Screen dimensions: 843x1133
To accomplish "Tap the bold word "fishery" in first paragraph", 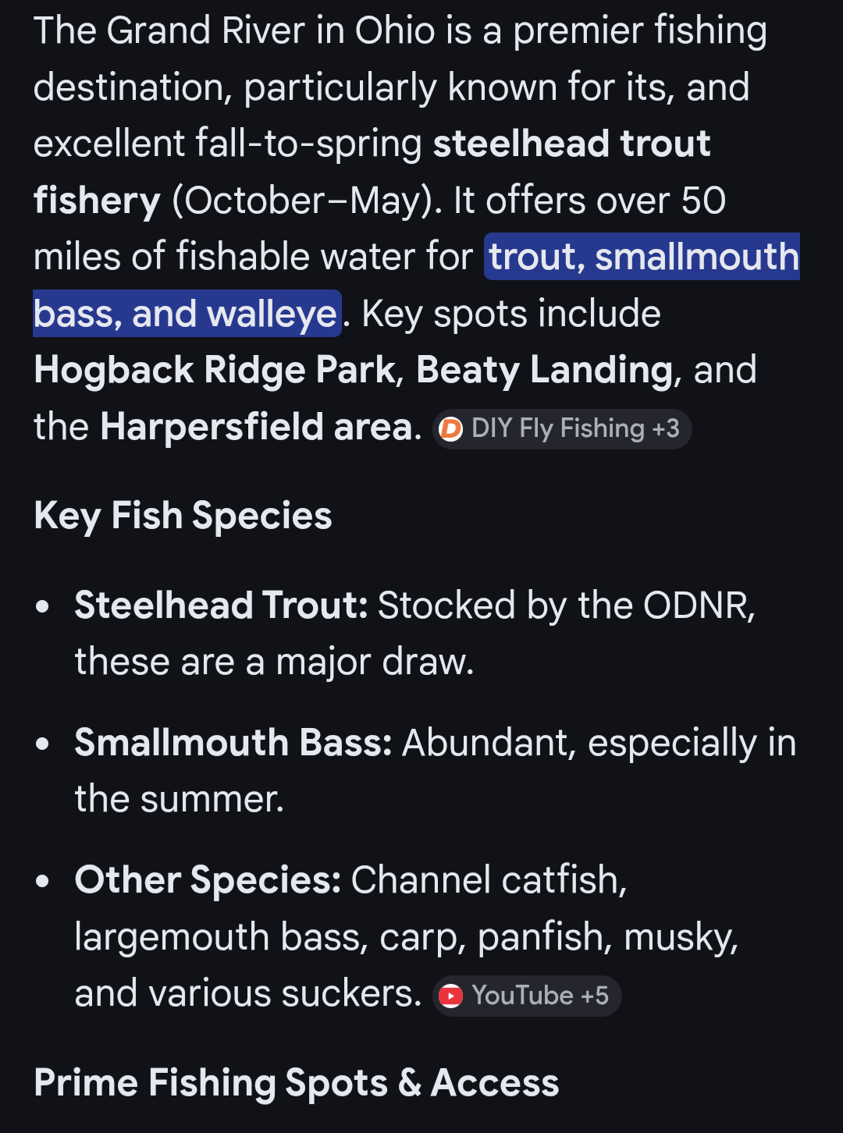I will coord(97,201).
